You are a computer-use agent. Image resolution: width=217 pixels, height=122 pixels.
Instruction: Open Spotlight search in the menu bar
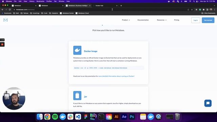click(x=194, y=1)
